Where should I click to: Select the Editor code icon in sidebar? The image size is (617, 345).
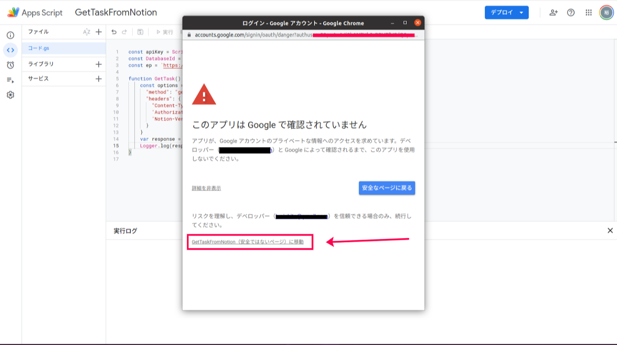[x=10, y=50]
